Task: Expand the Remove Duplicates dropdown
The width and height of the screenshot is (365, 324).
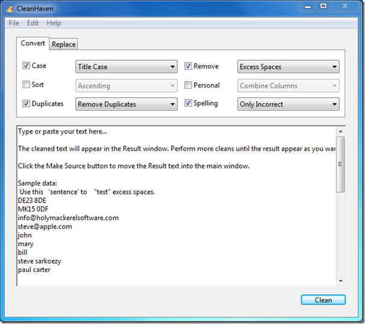Action: click(126, 104)
